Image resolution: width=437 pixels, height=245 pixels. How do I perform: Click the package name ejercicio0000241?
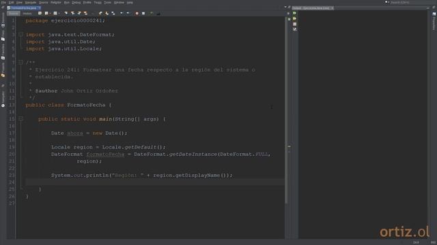pyautogui.click(x=76, y=20)
